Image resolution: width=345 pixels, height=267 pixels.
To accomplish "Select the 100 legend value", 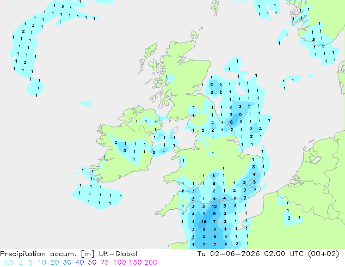I will pos(120,263).
